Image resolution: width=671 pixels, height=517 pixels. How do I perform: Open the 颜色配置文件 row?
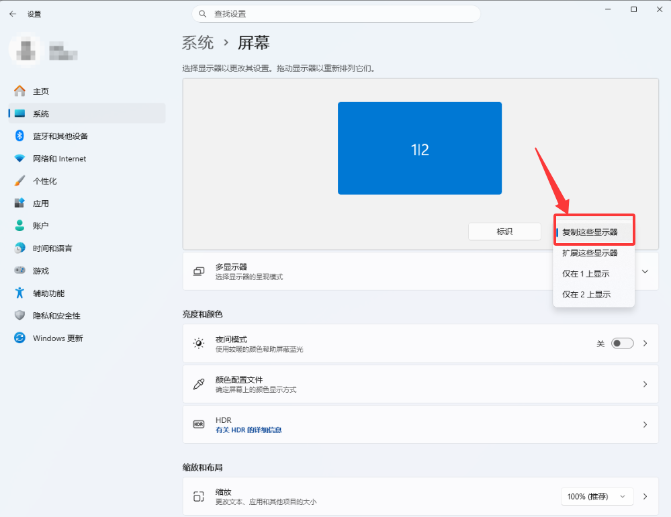tap(420, 384)
